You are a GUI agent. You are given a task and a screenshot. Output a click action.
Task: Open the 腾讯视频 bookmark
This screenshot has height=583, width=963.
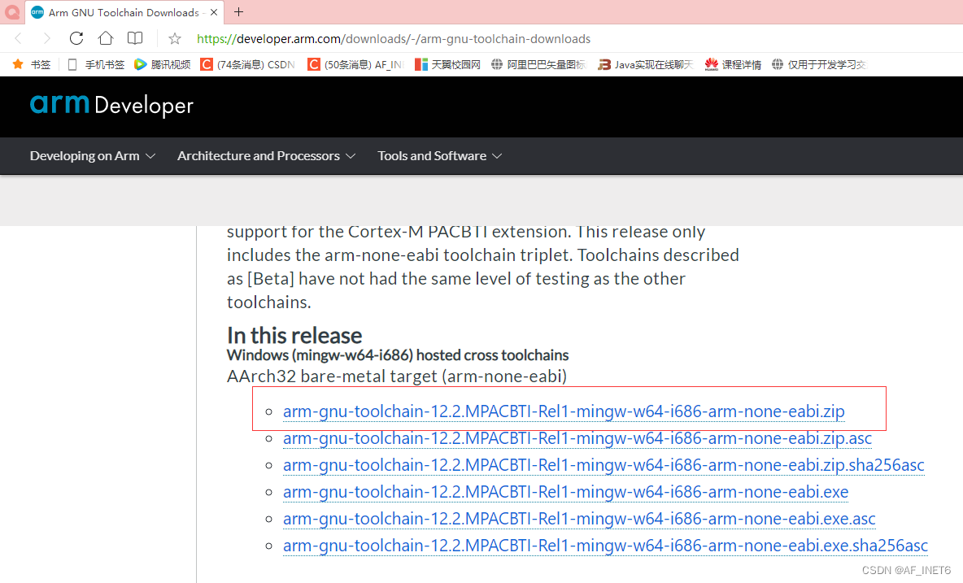[162, 64]
